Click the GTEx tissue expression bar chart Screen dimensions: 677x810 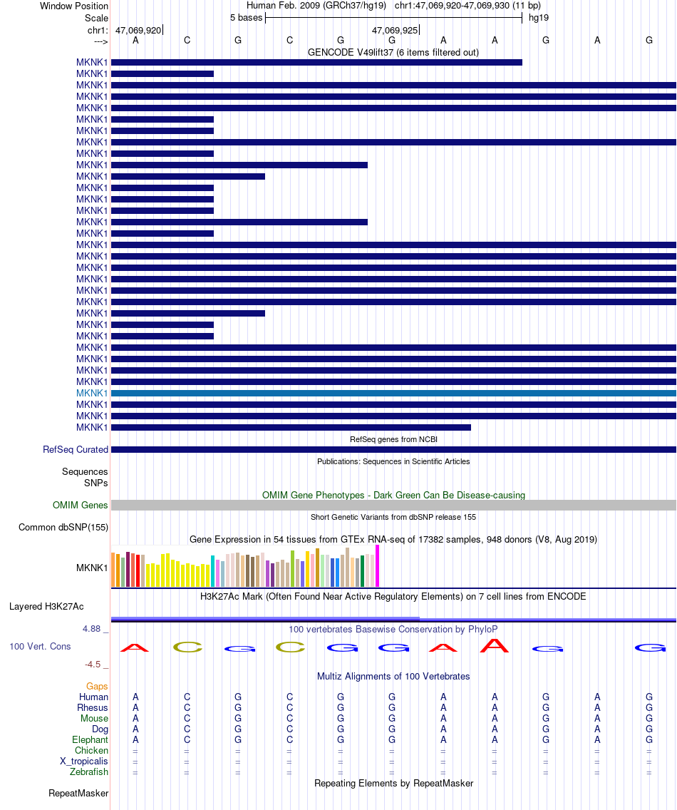click(245, 566)
